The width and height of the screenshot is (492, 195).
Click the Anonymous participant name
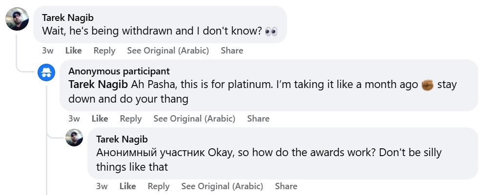[119, 71]
